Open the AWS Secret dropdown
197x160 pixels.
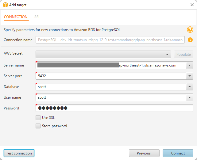point(103,55)
